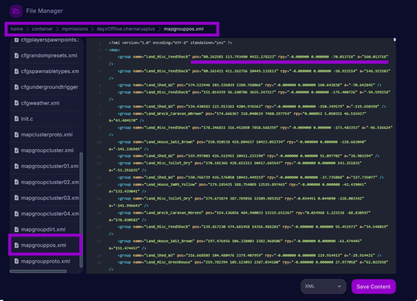Click the File Manager folder icon
This screenshot has height=301, width=417.
[x=15, y=11]
